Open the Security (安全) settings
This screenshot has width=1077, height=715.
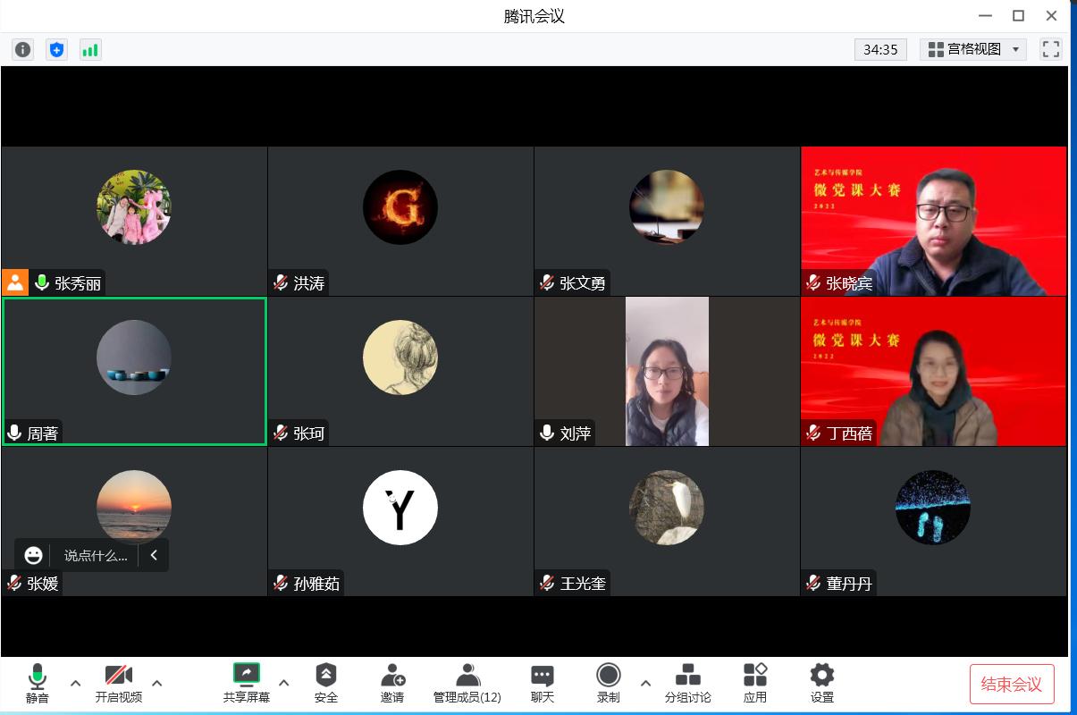point(326,684)
